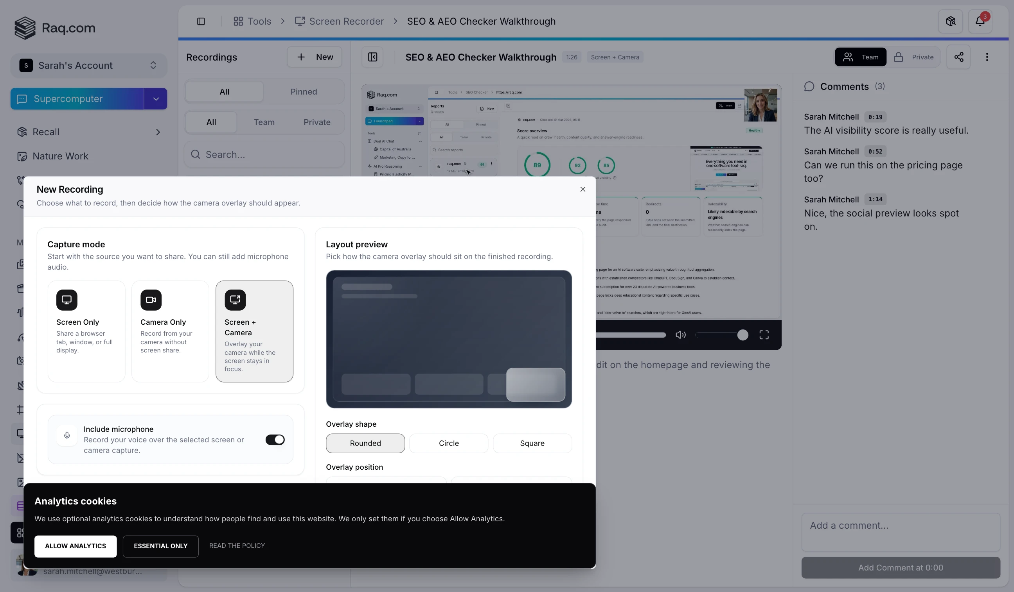
Task: Click the Add a comment text box
Action: coord(901,532)
